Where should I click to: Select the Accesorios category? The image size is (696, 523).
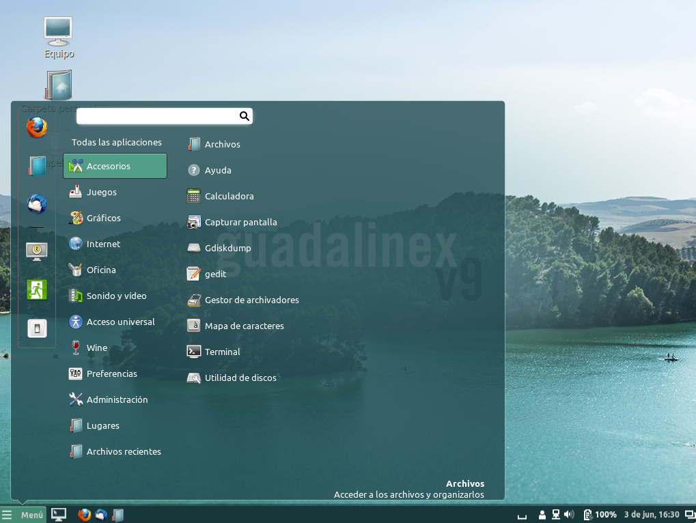[x=115, y=166]
